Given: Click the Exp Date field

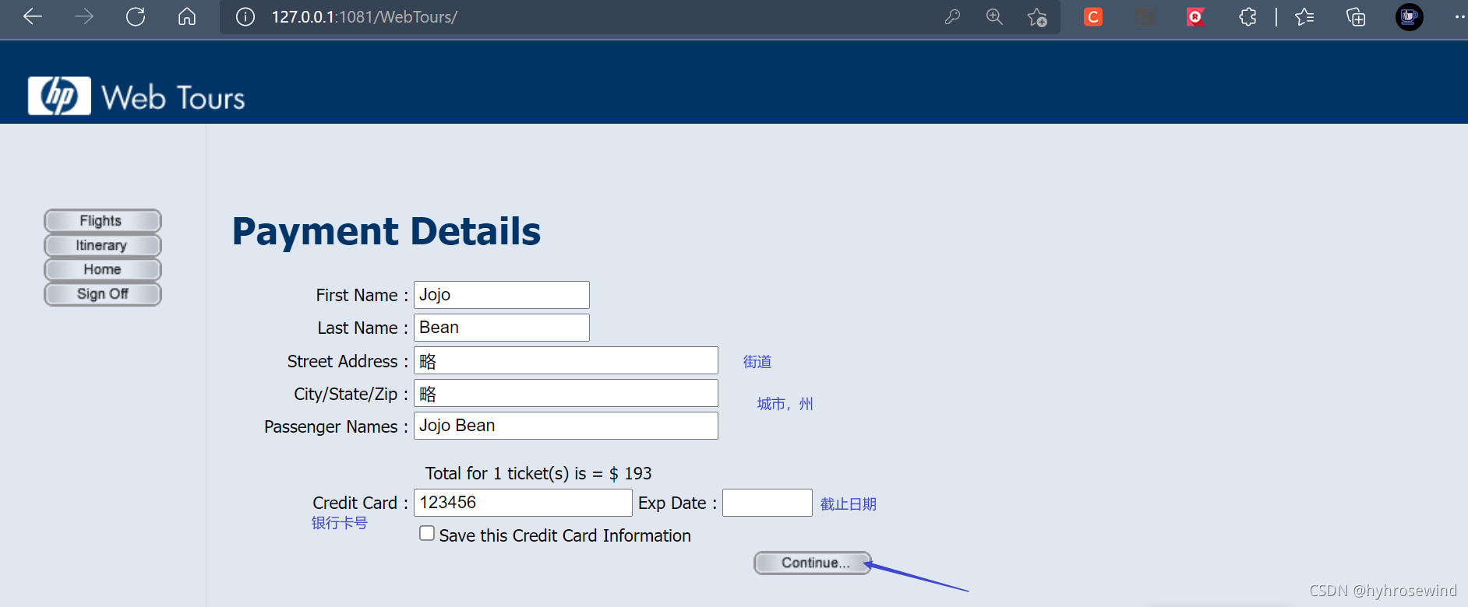Looking at the screenshot, I should [768, 503].
